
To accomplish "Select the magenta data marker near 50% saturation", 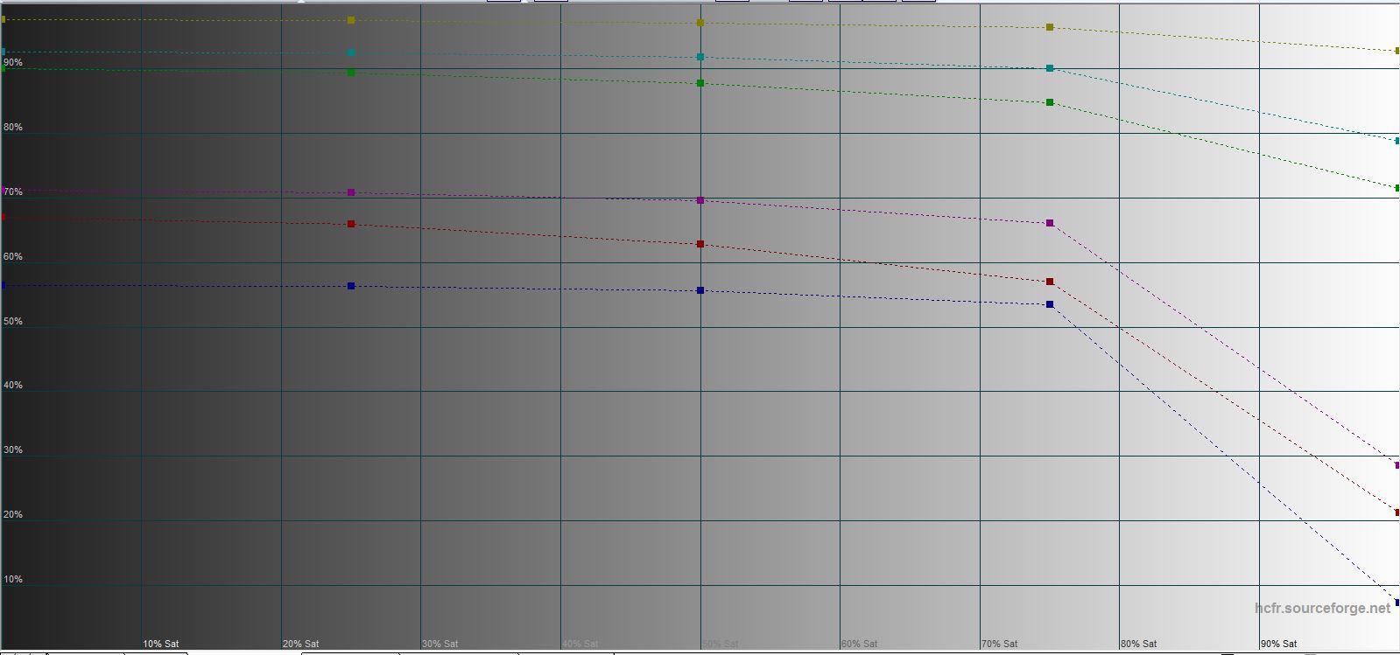I will tap(700, 201).
